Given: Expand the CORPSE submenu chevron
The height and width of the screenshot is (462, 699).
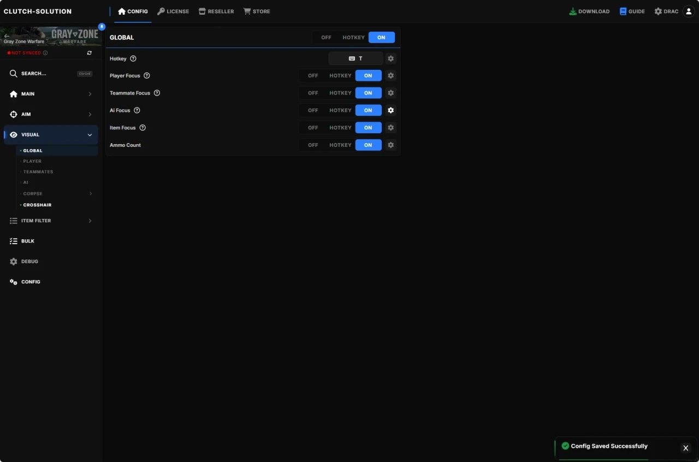Looking at the screenshot, I should (90, 194).
